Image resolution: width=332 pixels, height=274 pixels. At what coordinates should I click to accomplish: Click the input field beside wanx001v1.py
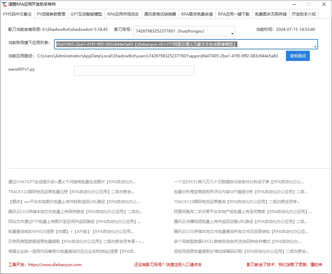click(134, 71)
